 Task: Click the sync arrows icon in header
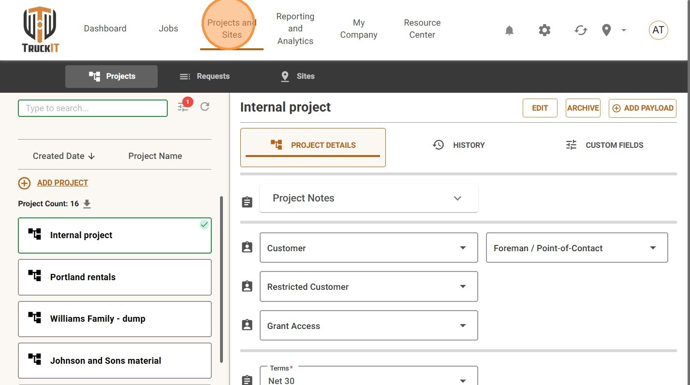point(581,30)
